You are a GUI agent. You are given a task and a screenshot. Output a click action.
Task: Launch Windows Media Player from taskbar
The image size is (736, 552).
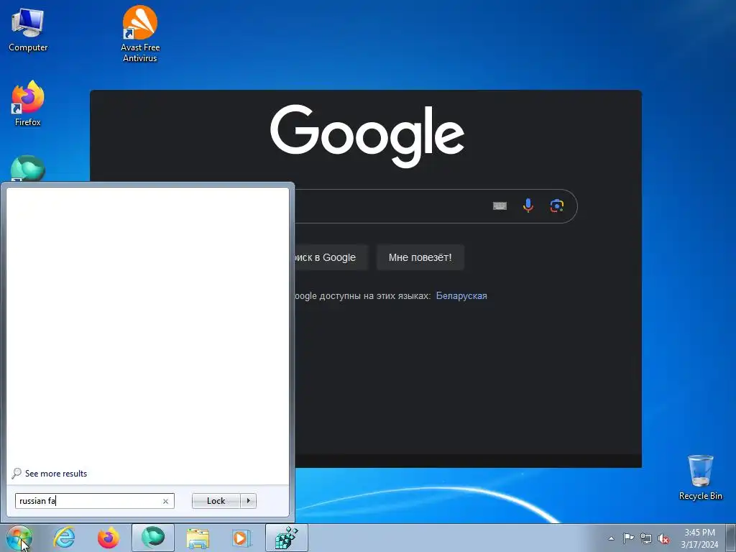[x=241, y=538]
